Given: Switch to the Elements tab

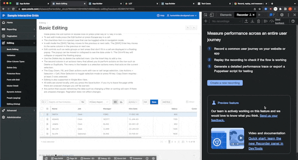Looking at the screenshot, I should click(x=226, y=15).
